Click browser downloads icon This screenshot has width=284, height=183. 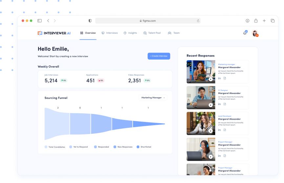248,21
